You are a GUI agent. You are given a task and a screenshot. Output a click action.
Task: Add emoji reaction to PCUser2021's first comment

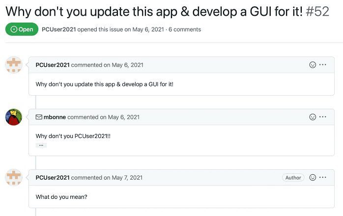pos(313,65)
